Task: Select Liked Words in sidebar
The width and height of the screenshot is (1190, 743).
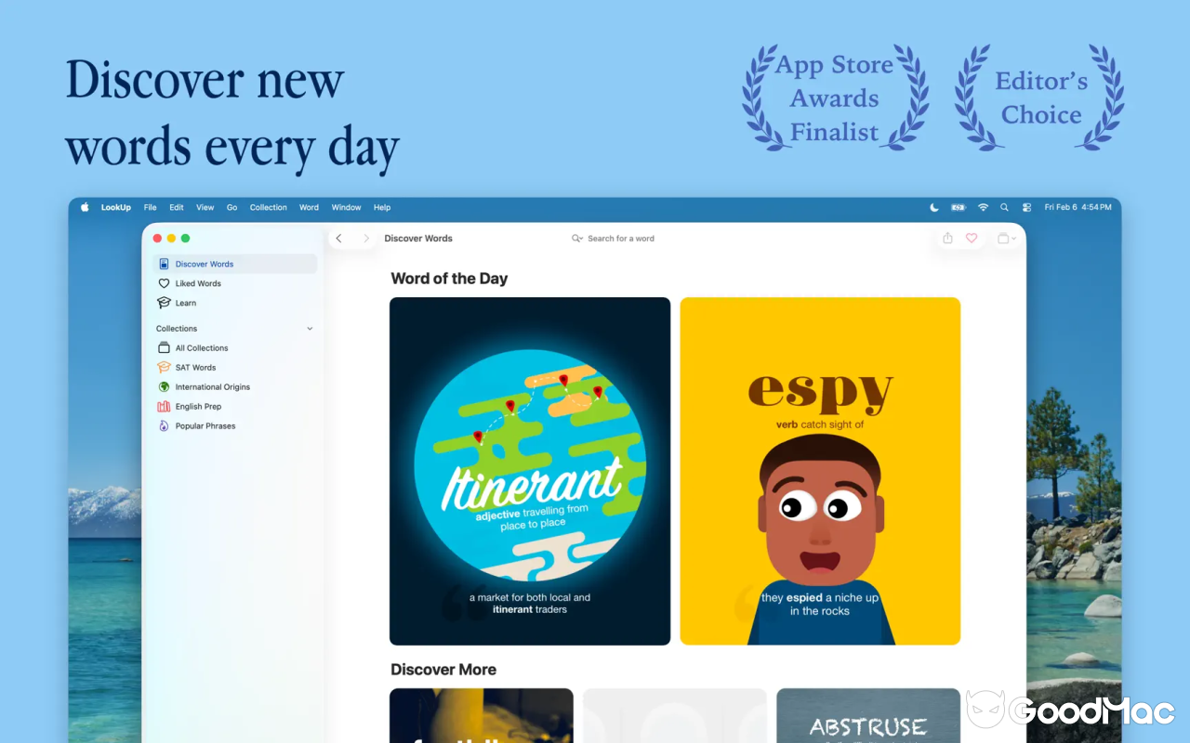Action: [x=235, y=283]
